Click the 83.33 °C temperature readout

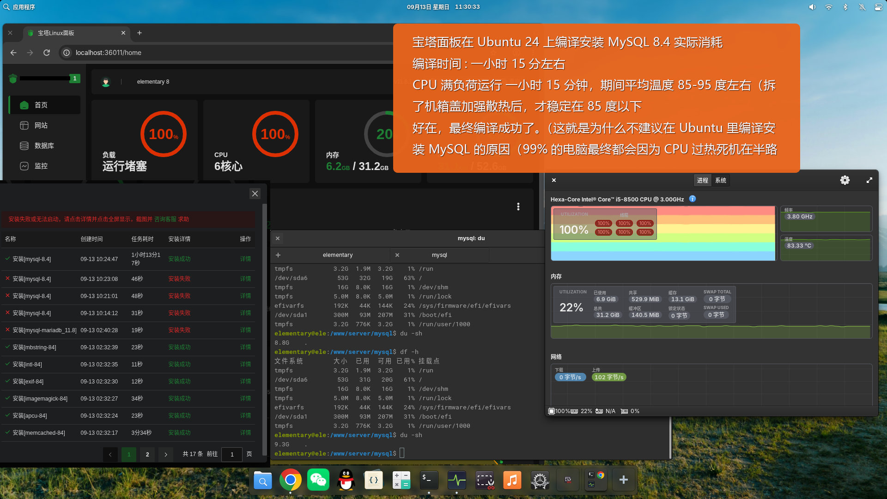(799, 246)
